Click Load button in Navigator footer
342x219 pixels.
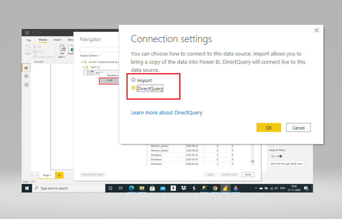click(x=210, y=174)
